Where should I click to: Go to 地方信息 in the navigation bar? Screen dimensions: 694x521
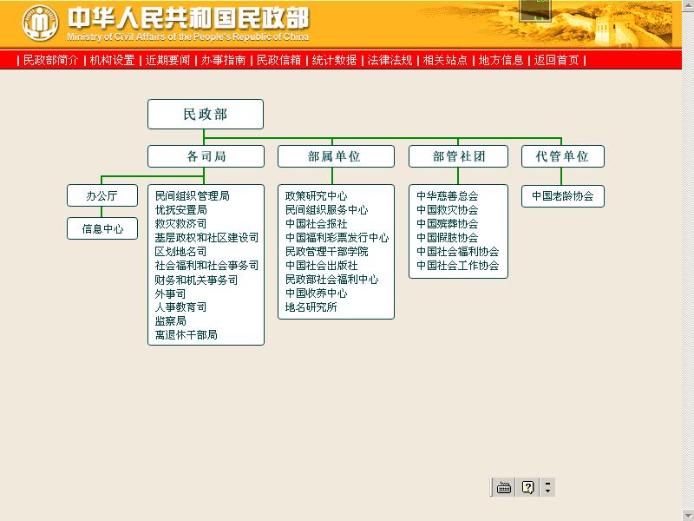pos(501,60)
